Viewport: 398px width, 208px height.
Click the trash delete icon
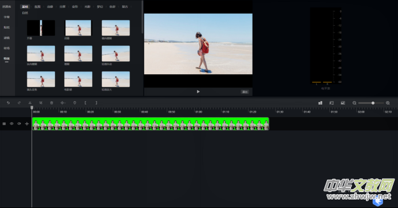(x=52, y=103)
